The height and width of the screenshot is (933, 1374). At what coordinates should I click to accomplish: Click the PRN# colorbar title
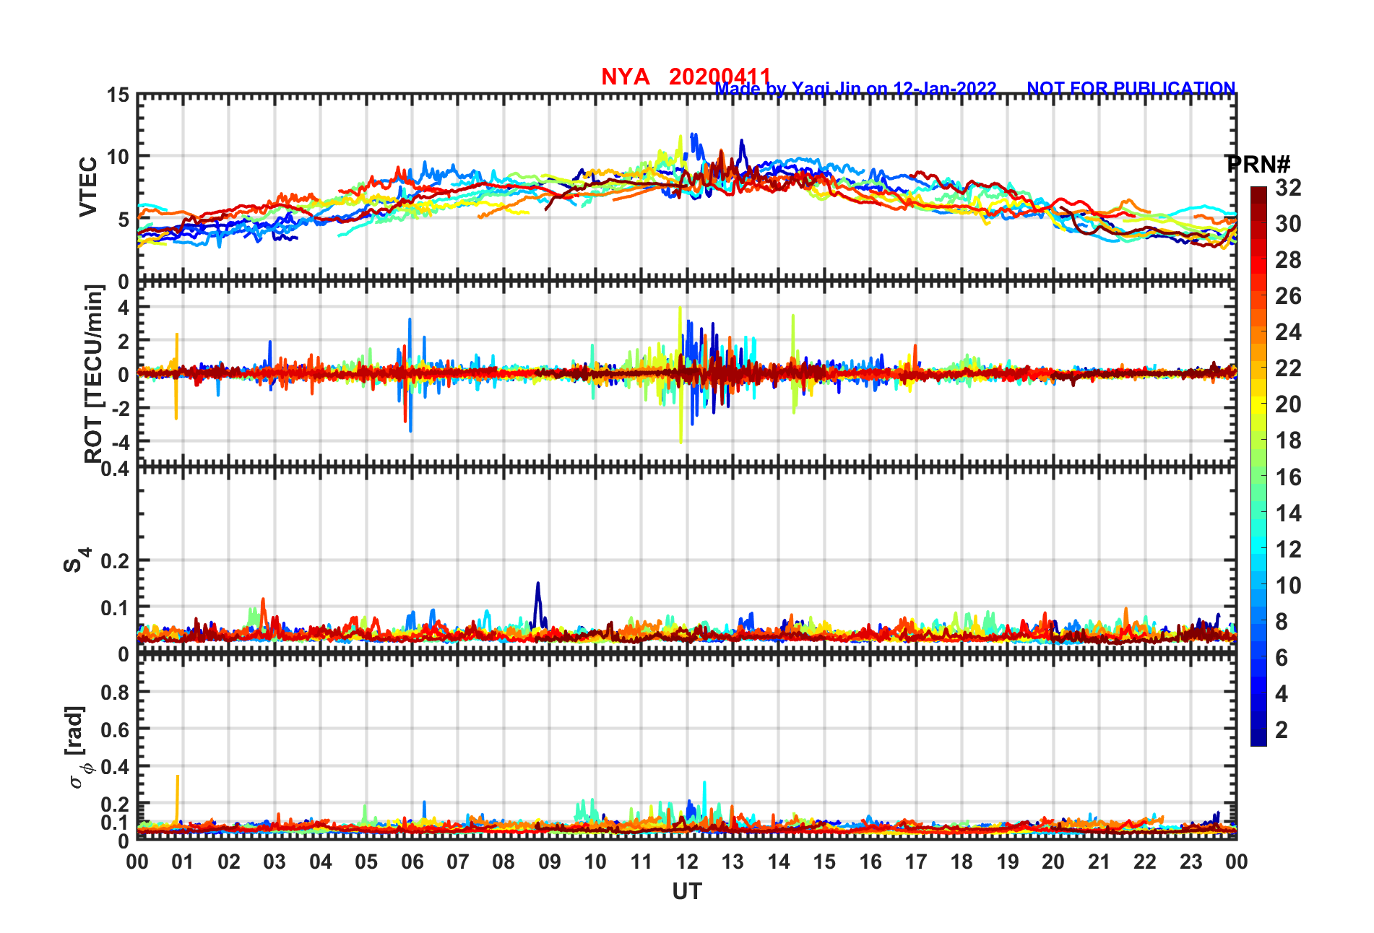click(x=1258, y=165)
